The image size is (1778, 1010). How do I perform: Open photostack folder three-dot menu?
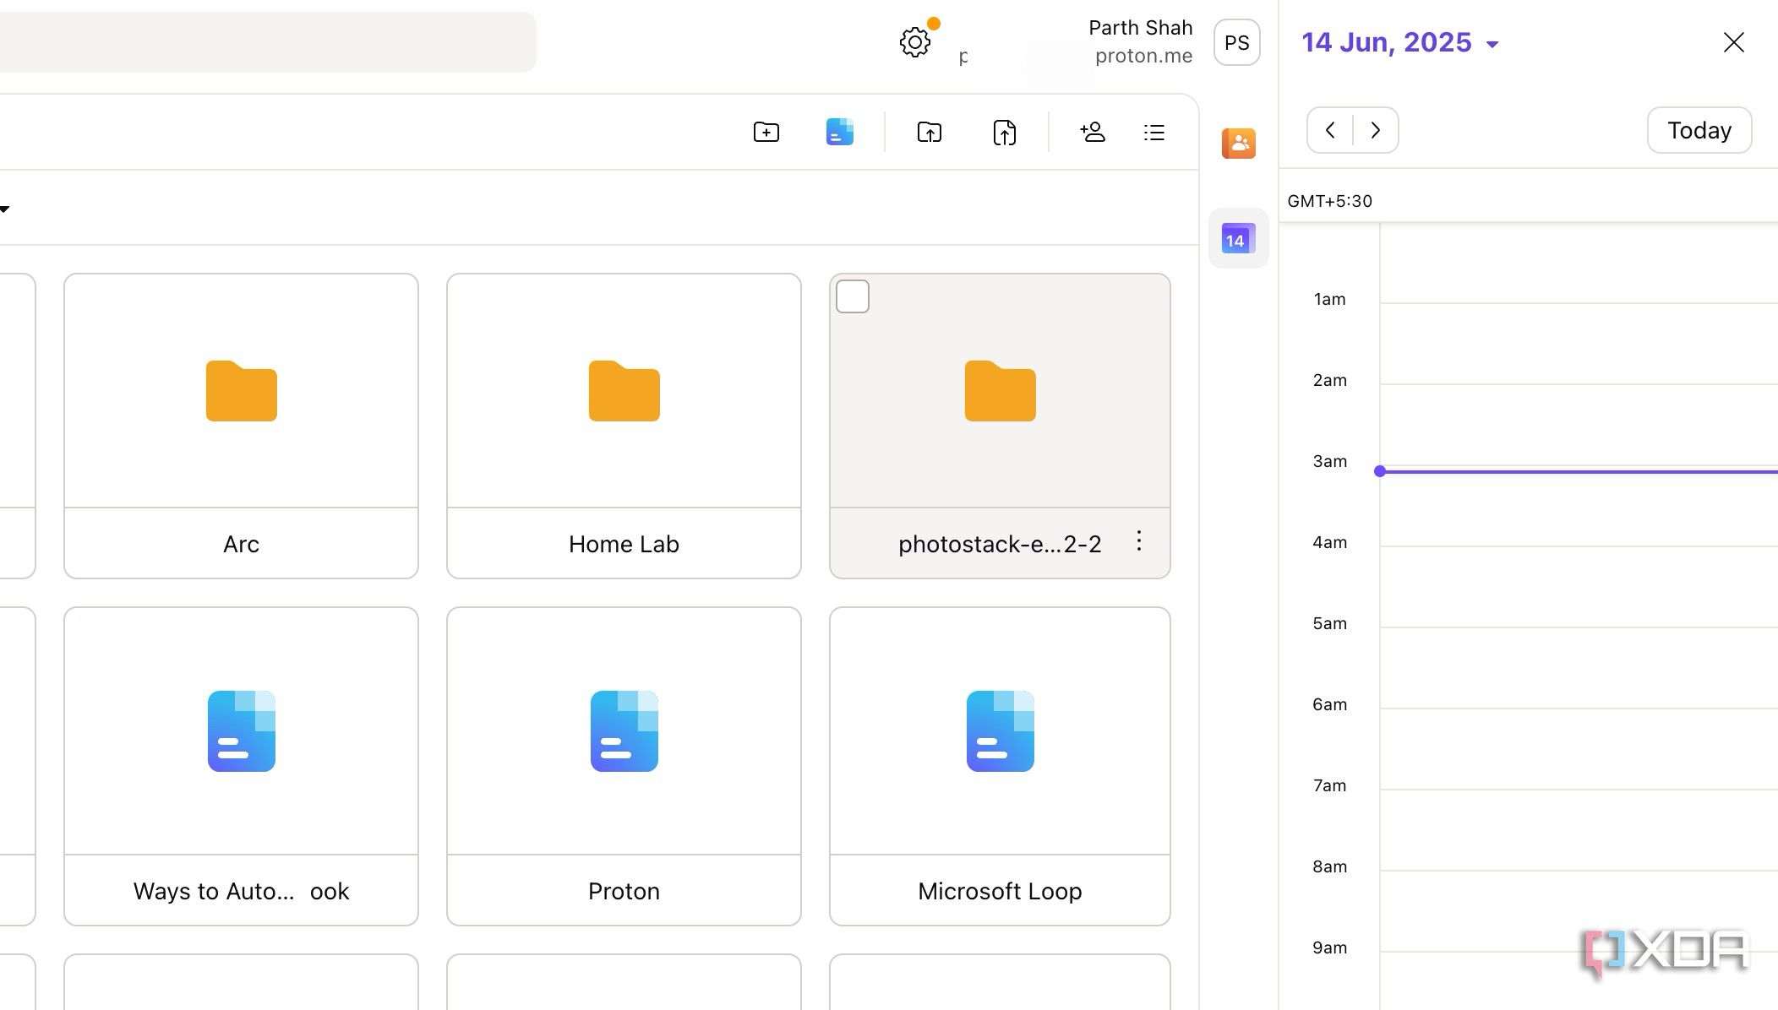pos(1138,541)
